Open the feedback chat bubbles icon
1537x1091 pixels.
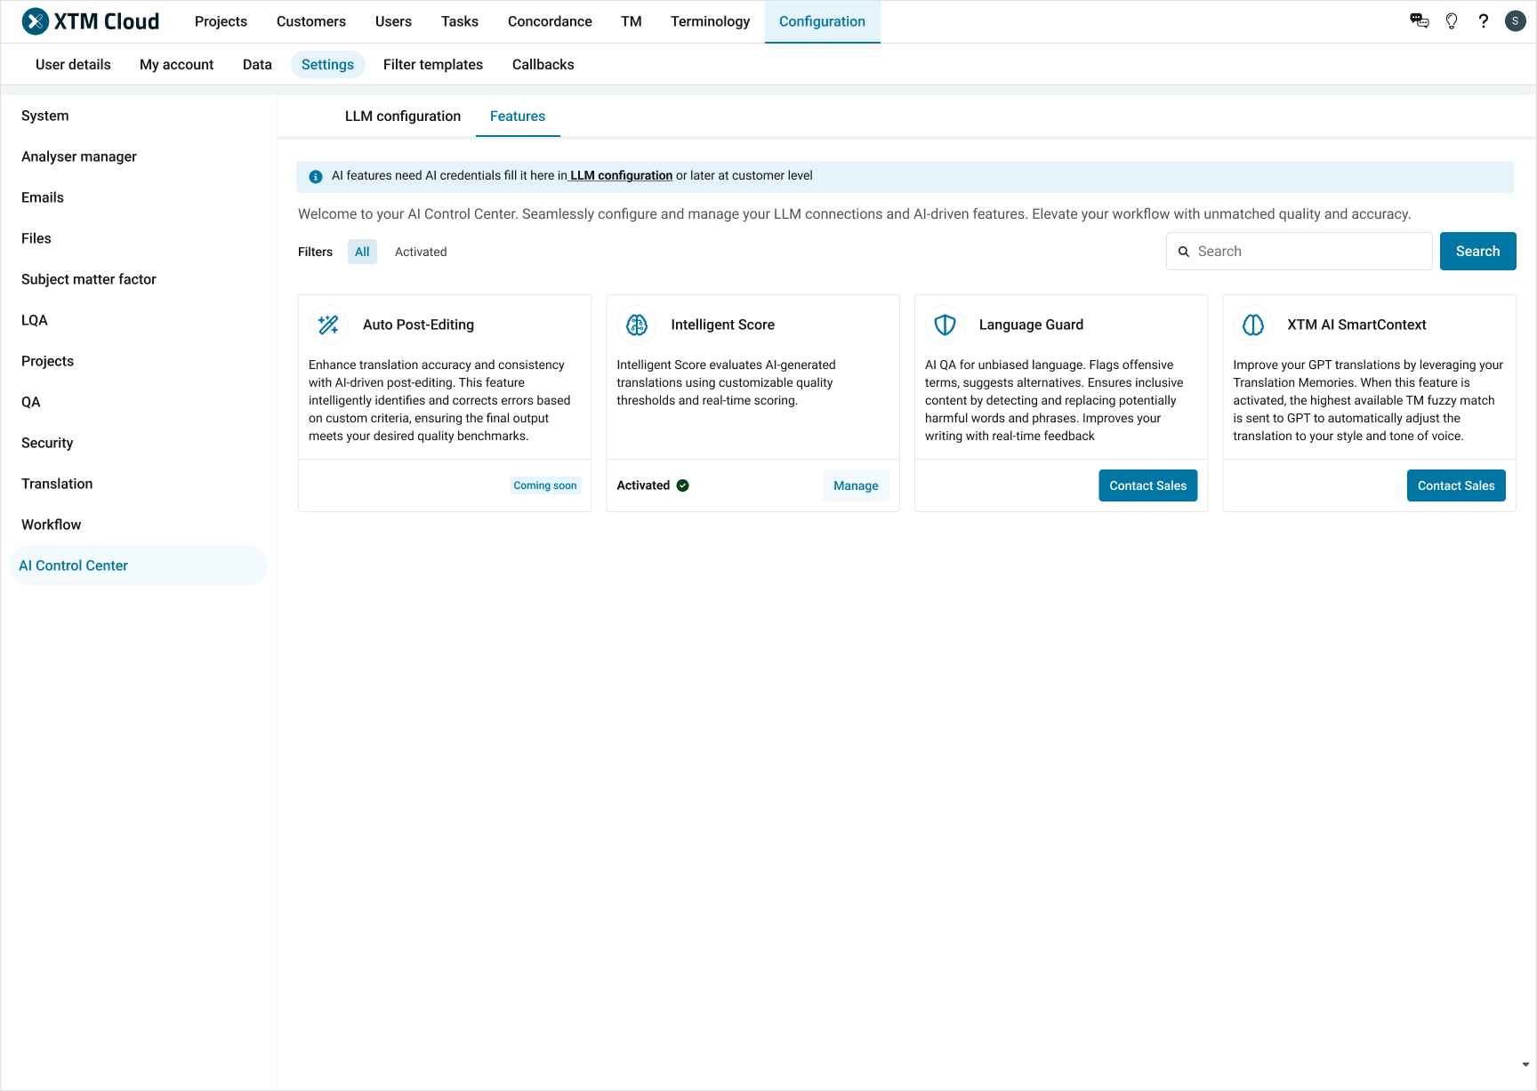coord(1419,20)
